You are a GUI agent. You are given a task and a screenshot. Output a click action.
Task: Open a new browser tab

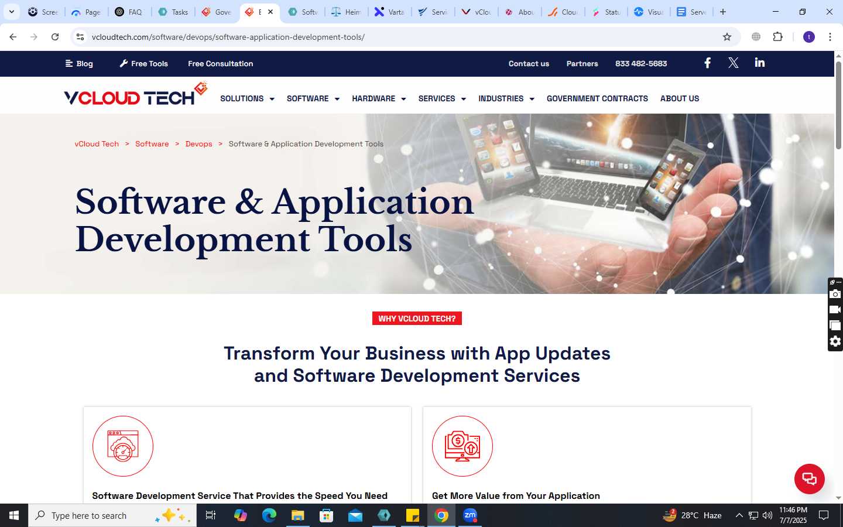click(723, 12)
